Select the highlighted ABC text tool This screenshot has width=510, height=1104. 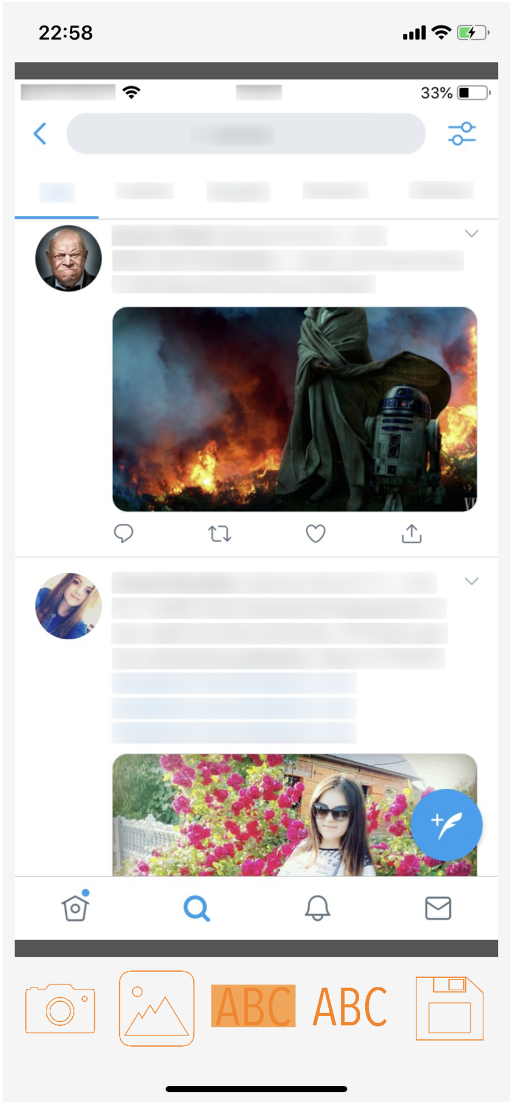253,1006
